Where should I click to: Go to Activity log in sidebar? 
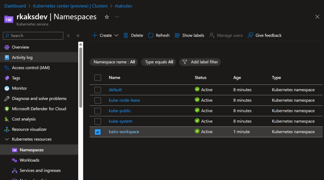22,57
